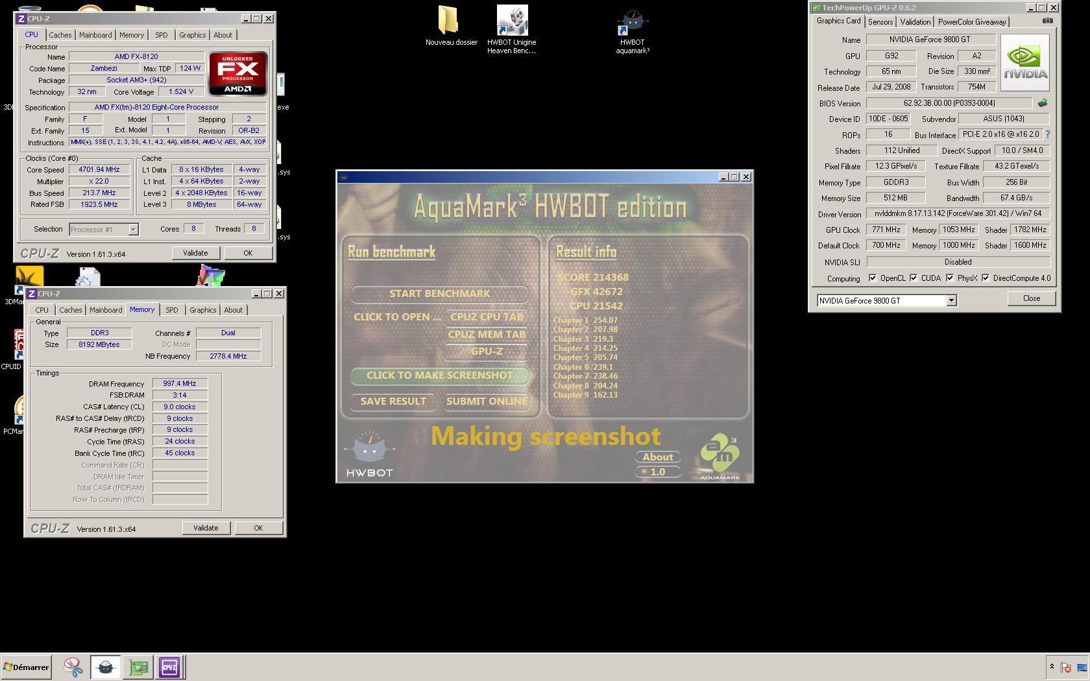Click CLICK TO MAKE SCREENSHOT button

point(439,376)
